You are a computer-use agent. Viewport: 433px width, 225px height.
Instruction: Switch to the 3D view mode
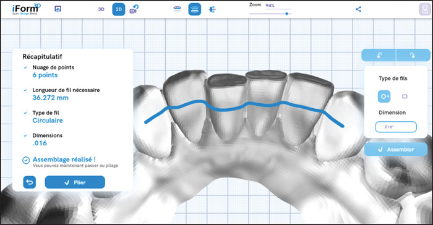point(101,9)
